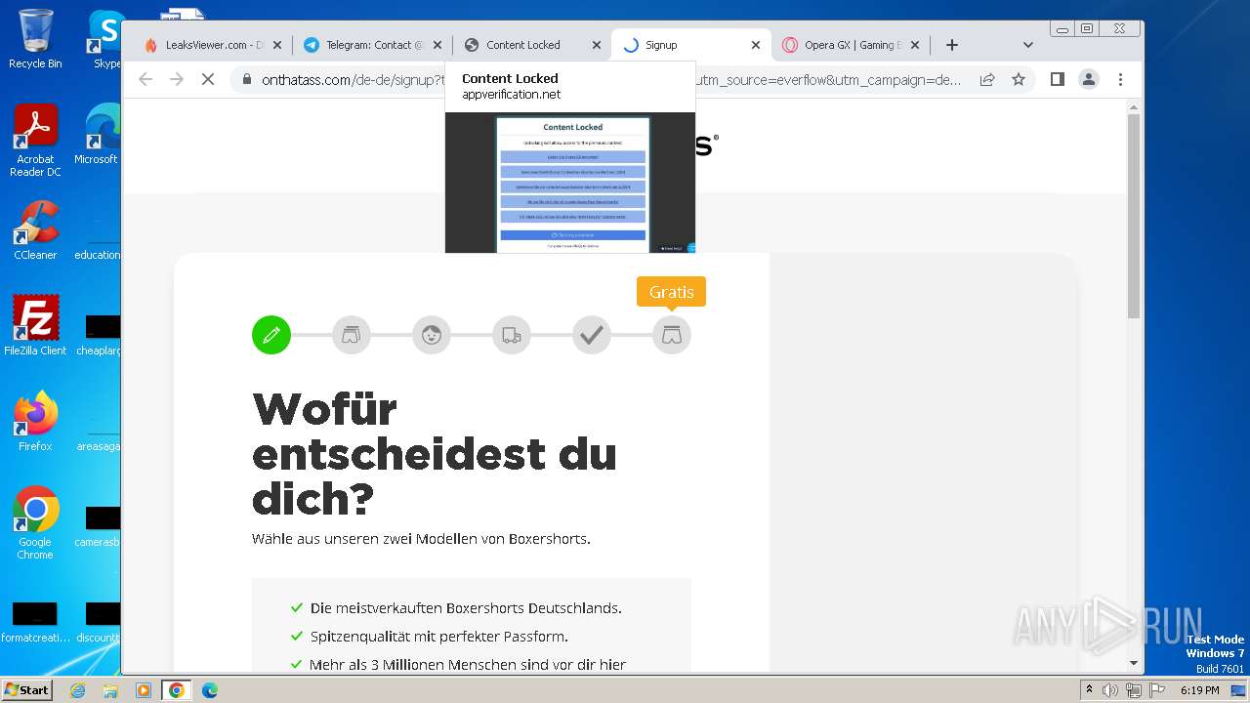Open volume control in system tray
Screen dimensions: 1250x703
click(x=1110, y=690)
